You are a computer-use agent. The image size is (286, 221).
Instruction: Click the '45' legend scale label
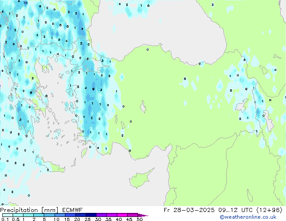pos(129,219)
